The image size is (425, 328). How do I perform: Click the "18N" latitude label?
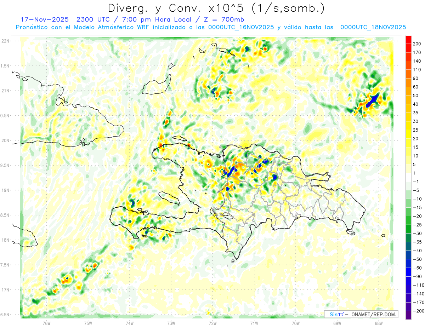(x=5, y=240)
